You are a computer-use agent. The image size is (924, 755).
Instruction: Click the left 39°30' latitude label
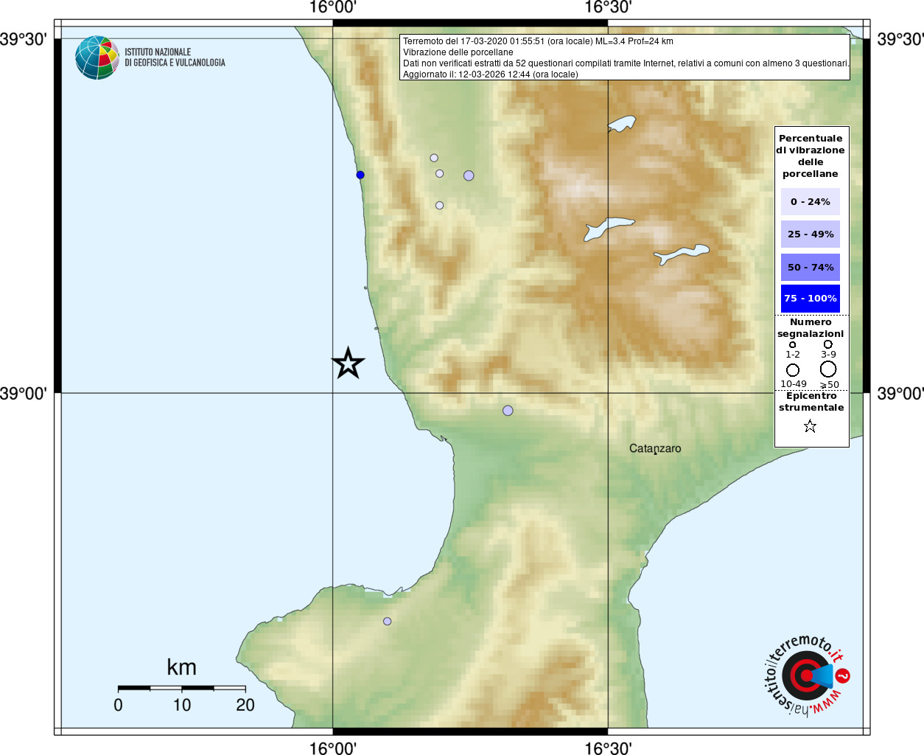[24, 39]
